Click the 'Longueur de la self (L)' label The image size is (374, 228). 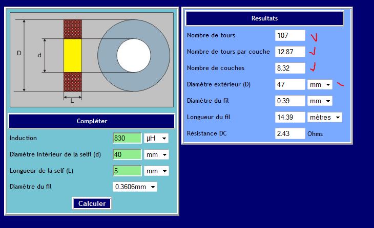[41, 171]
